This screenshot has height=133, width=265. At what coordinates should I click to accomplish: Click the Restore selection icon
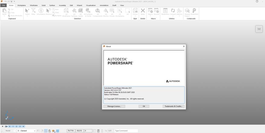(x=49, y=11)
